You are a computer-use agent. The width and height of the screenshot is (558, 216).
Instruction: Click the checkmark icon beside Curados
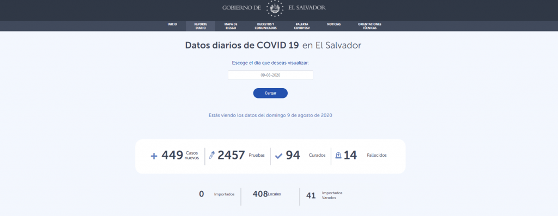[x=278, y=156]
